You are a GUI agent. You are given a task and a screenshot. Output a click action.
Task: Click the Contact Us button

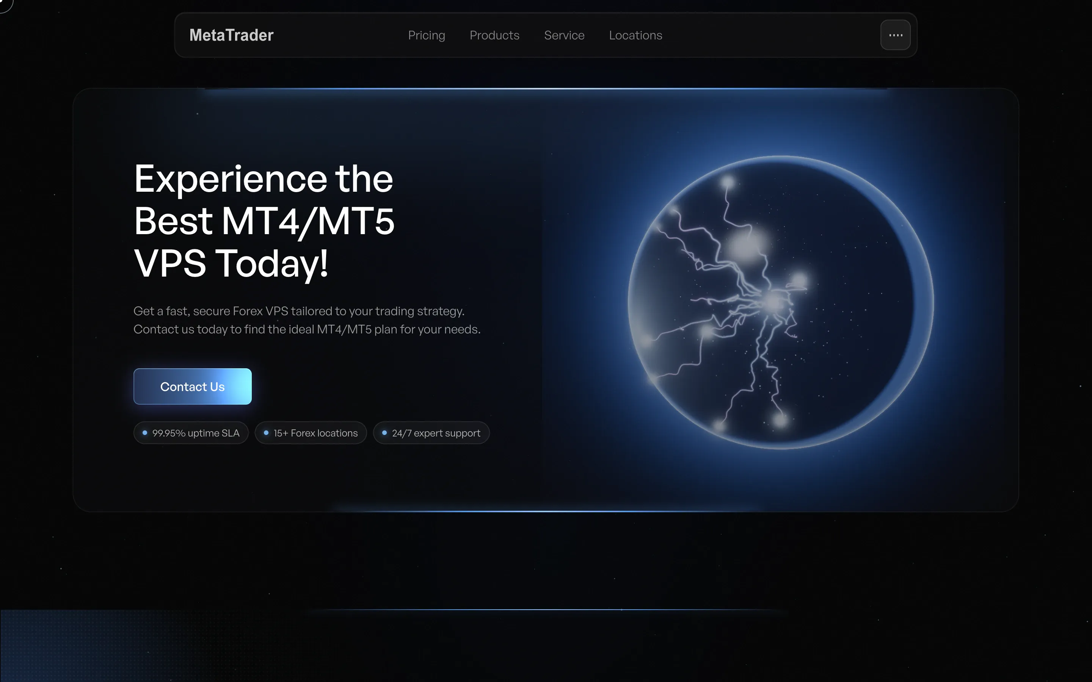tap(193, 386)
